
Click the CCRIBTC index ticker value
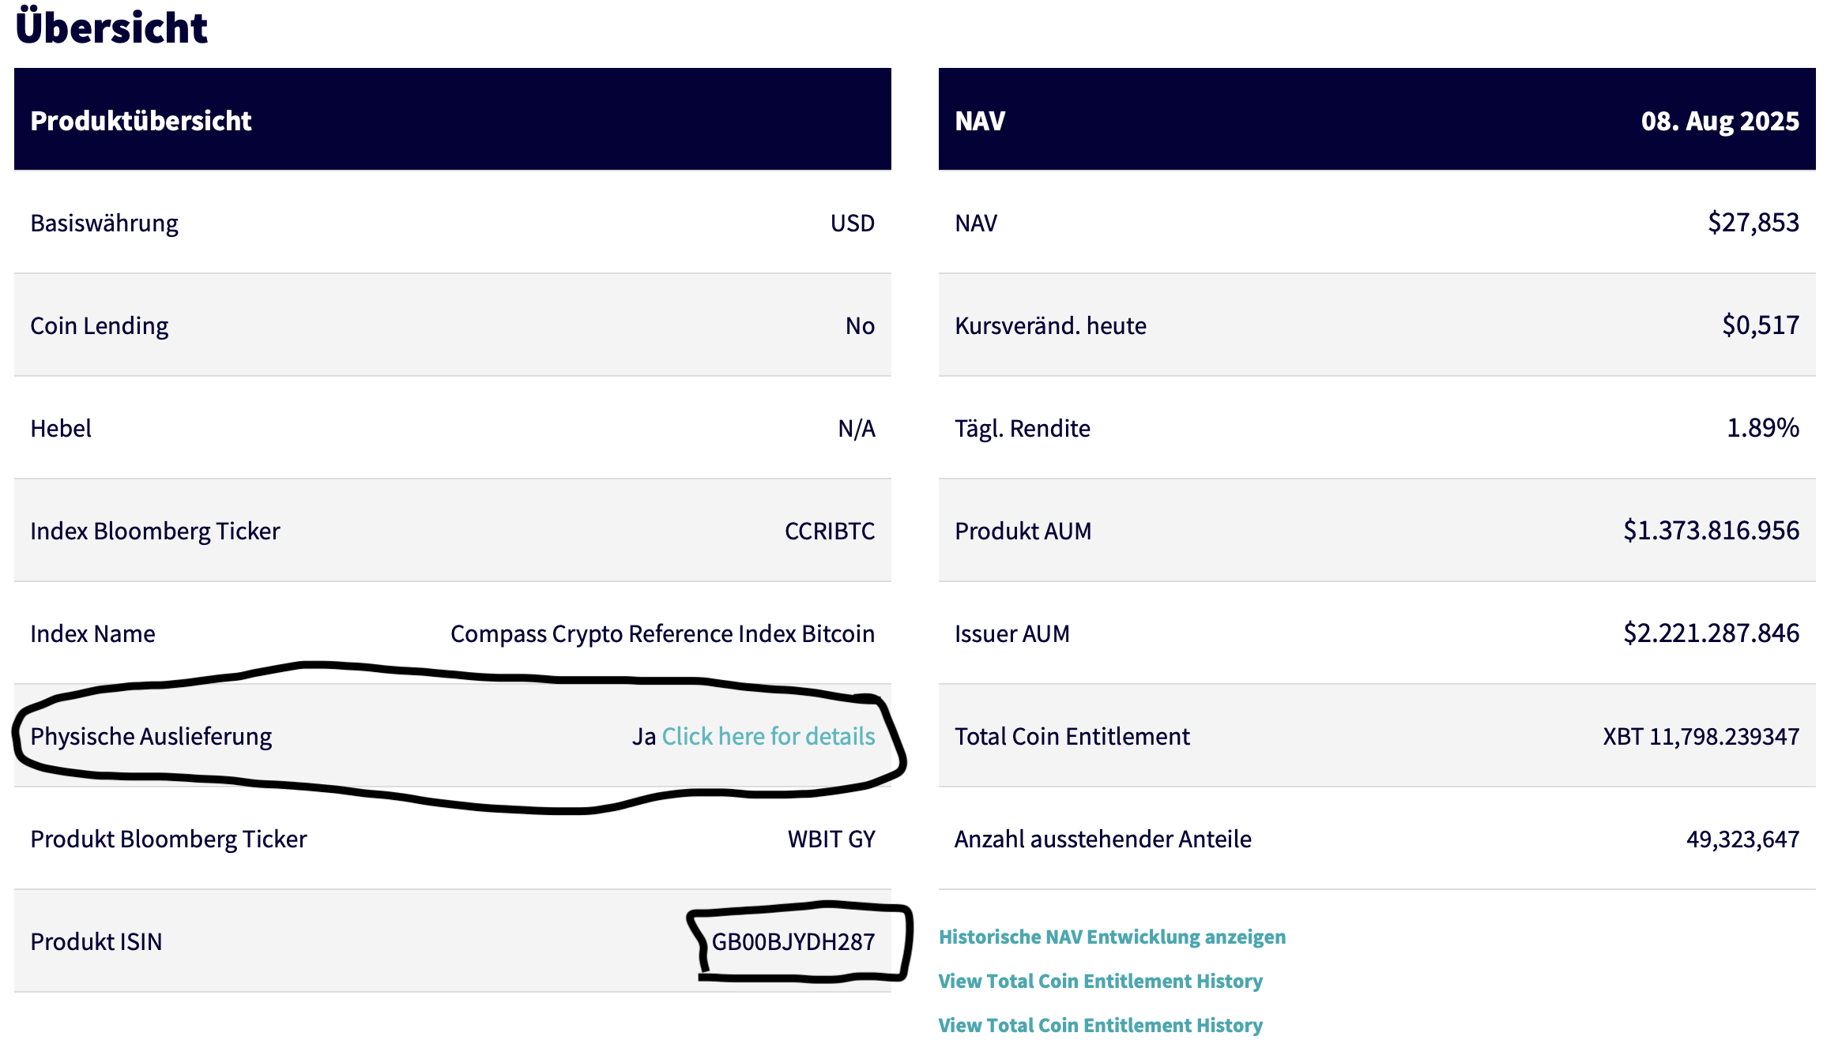pos(829,531)
